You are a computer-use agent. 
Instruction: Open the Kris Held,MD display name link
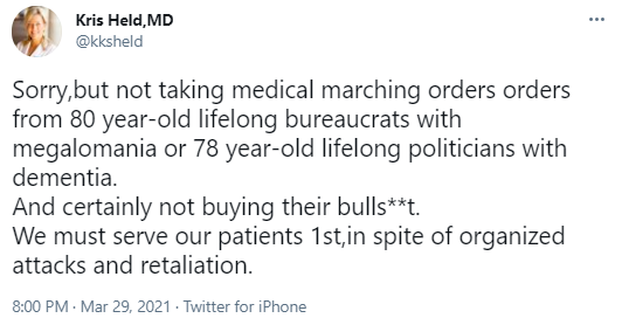pos(124,20)
